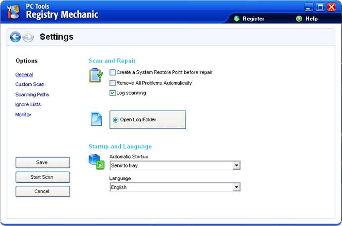Image resolution: width=342 pixels, height=226 pixels.
Task: Click the Scan and Repair heading
Action: click(x=112, y=61)
